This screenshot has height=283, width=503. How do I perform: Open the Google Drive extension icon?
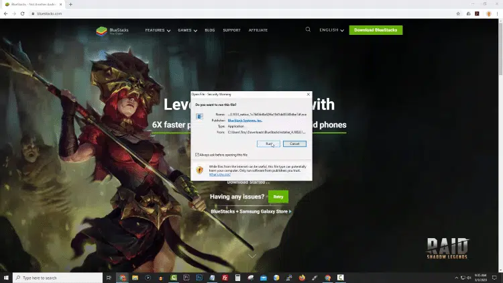coord(469,13)
